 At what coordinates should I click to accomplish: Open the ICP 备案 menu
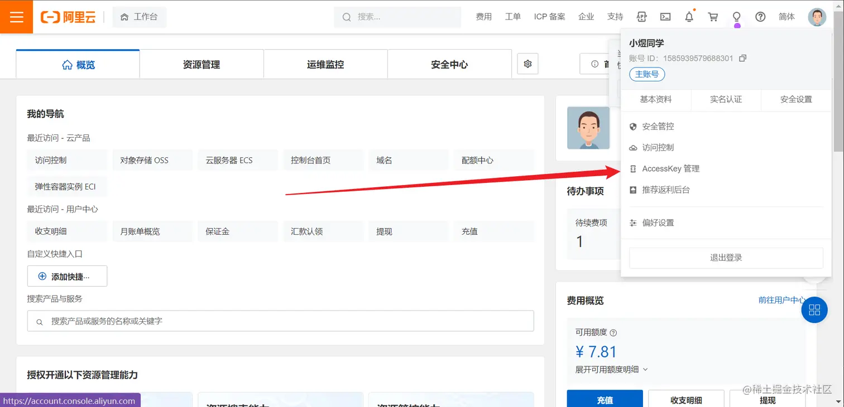click(549, 17)
